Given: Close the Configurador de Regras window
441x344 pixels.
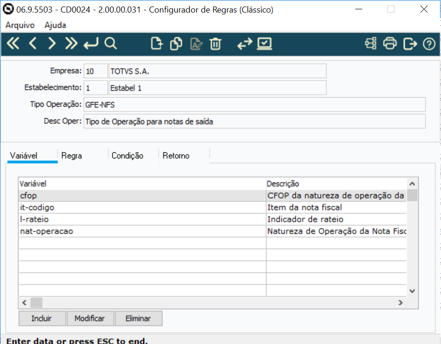Looking at the screenshot, I should click(424, 9).
